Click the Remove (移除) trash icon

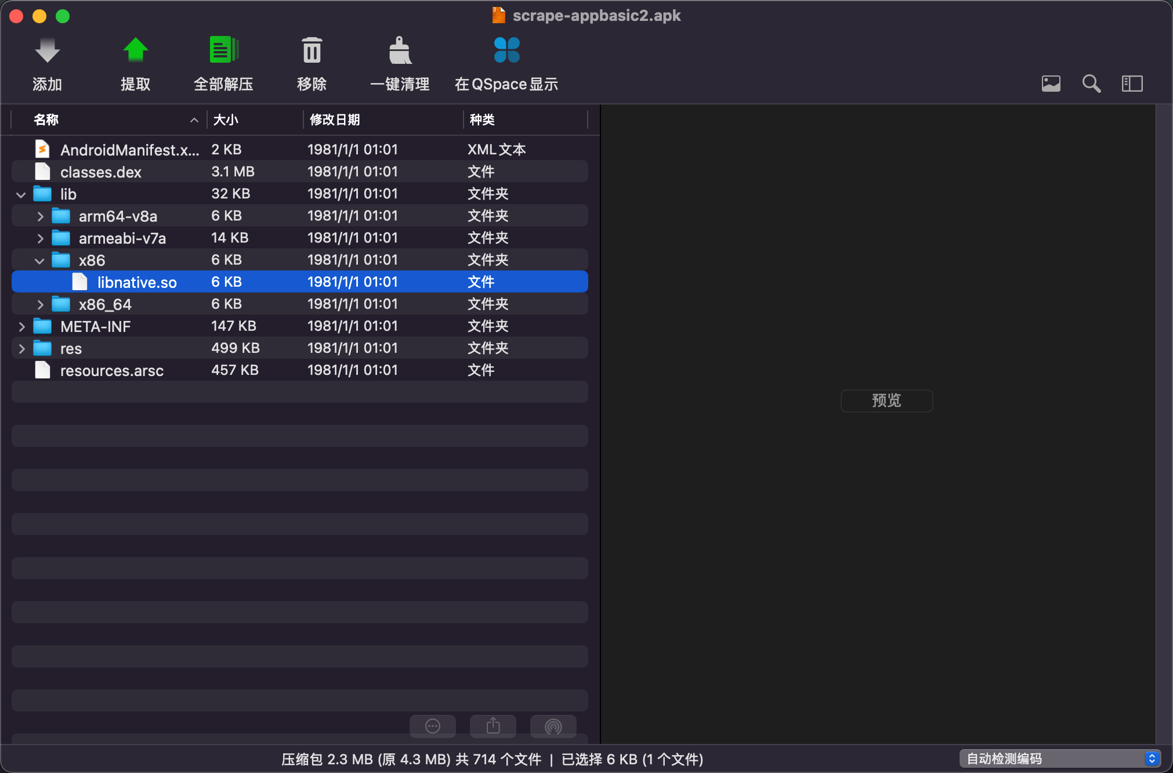(312, 51)
